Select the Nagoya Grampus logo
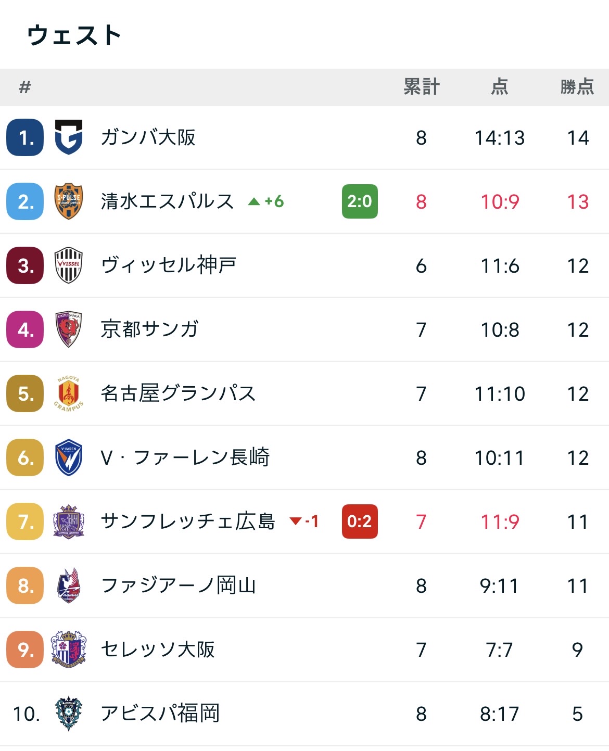The image size is (609, 751). (69, 393)
